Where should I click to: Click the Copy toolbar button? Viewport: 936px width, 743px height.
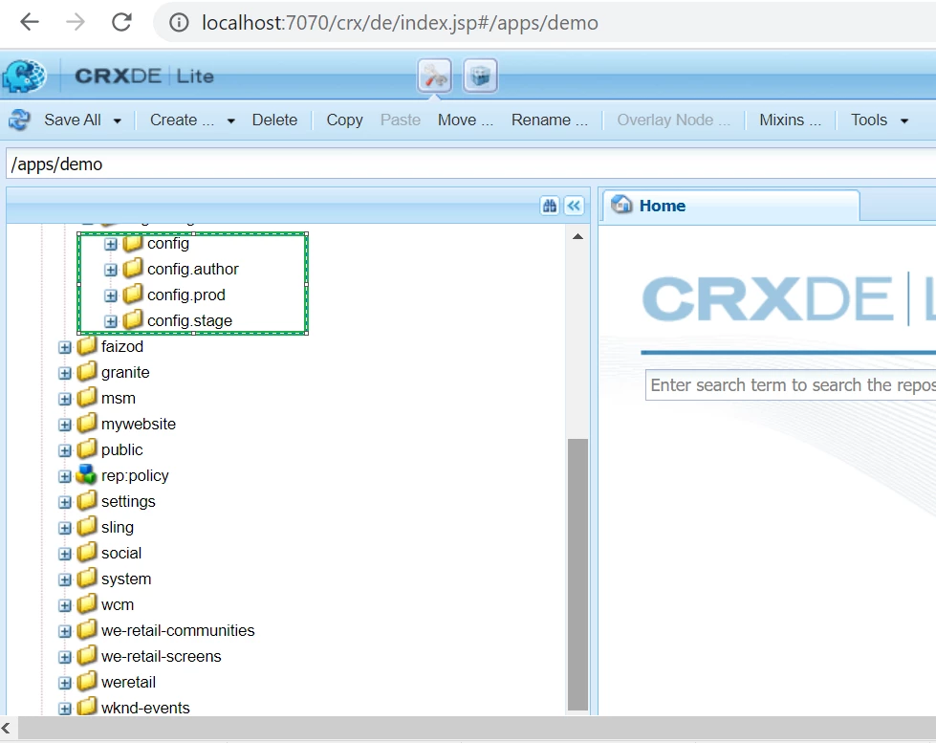click(344, 120)
